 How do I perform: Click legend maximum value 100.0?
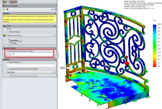[x=159, y=24]
